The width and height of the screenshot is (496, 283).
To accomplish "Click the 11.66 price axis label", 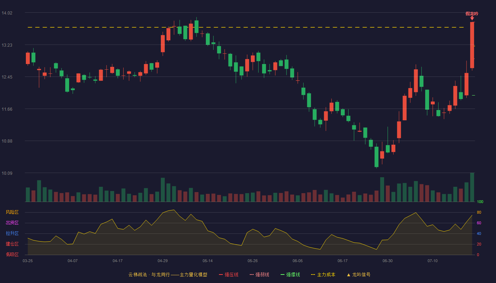I will click(7, 109).
